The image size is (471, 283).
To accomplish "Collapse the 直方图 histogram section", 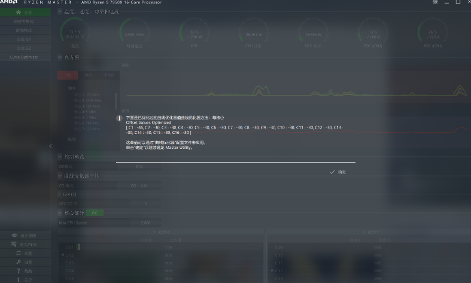I will [x=60, y=57].
